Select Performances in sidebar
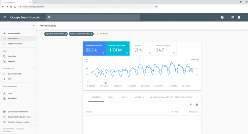The width and height of the screenshot is (248, 134). (18, 39)
